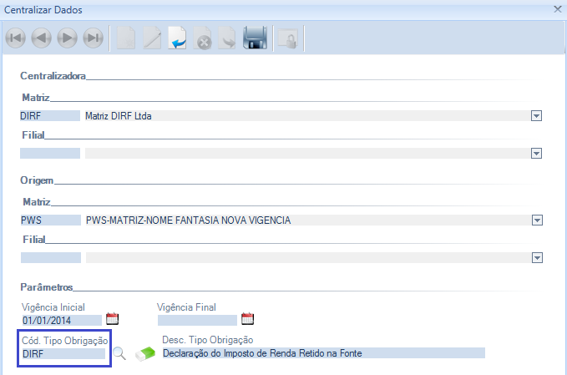Click the Matriz DIRF Ltda name box

(x=308, y=116)
